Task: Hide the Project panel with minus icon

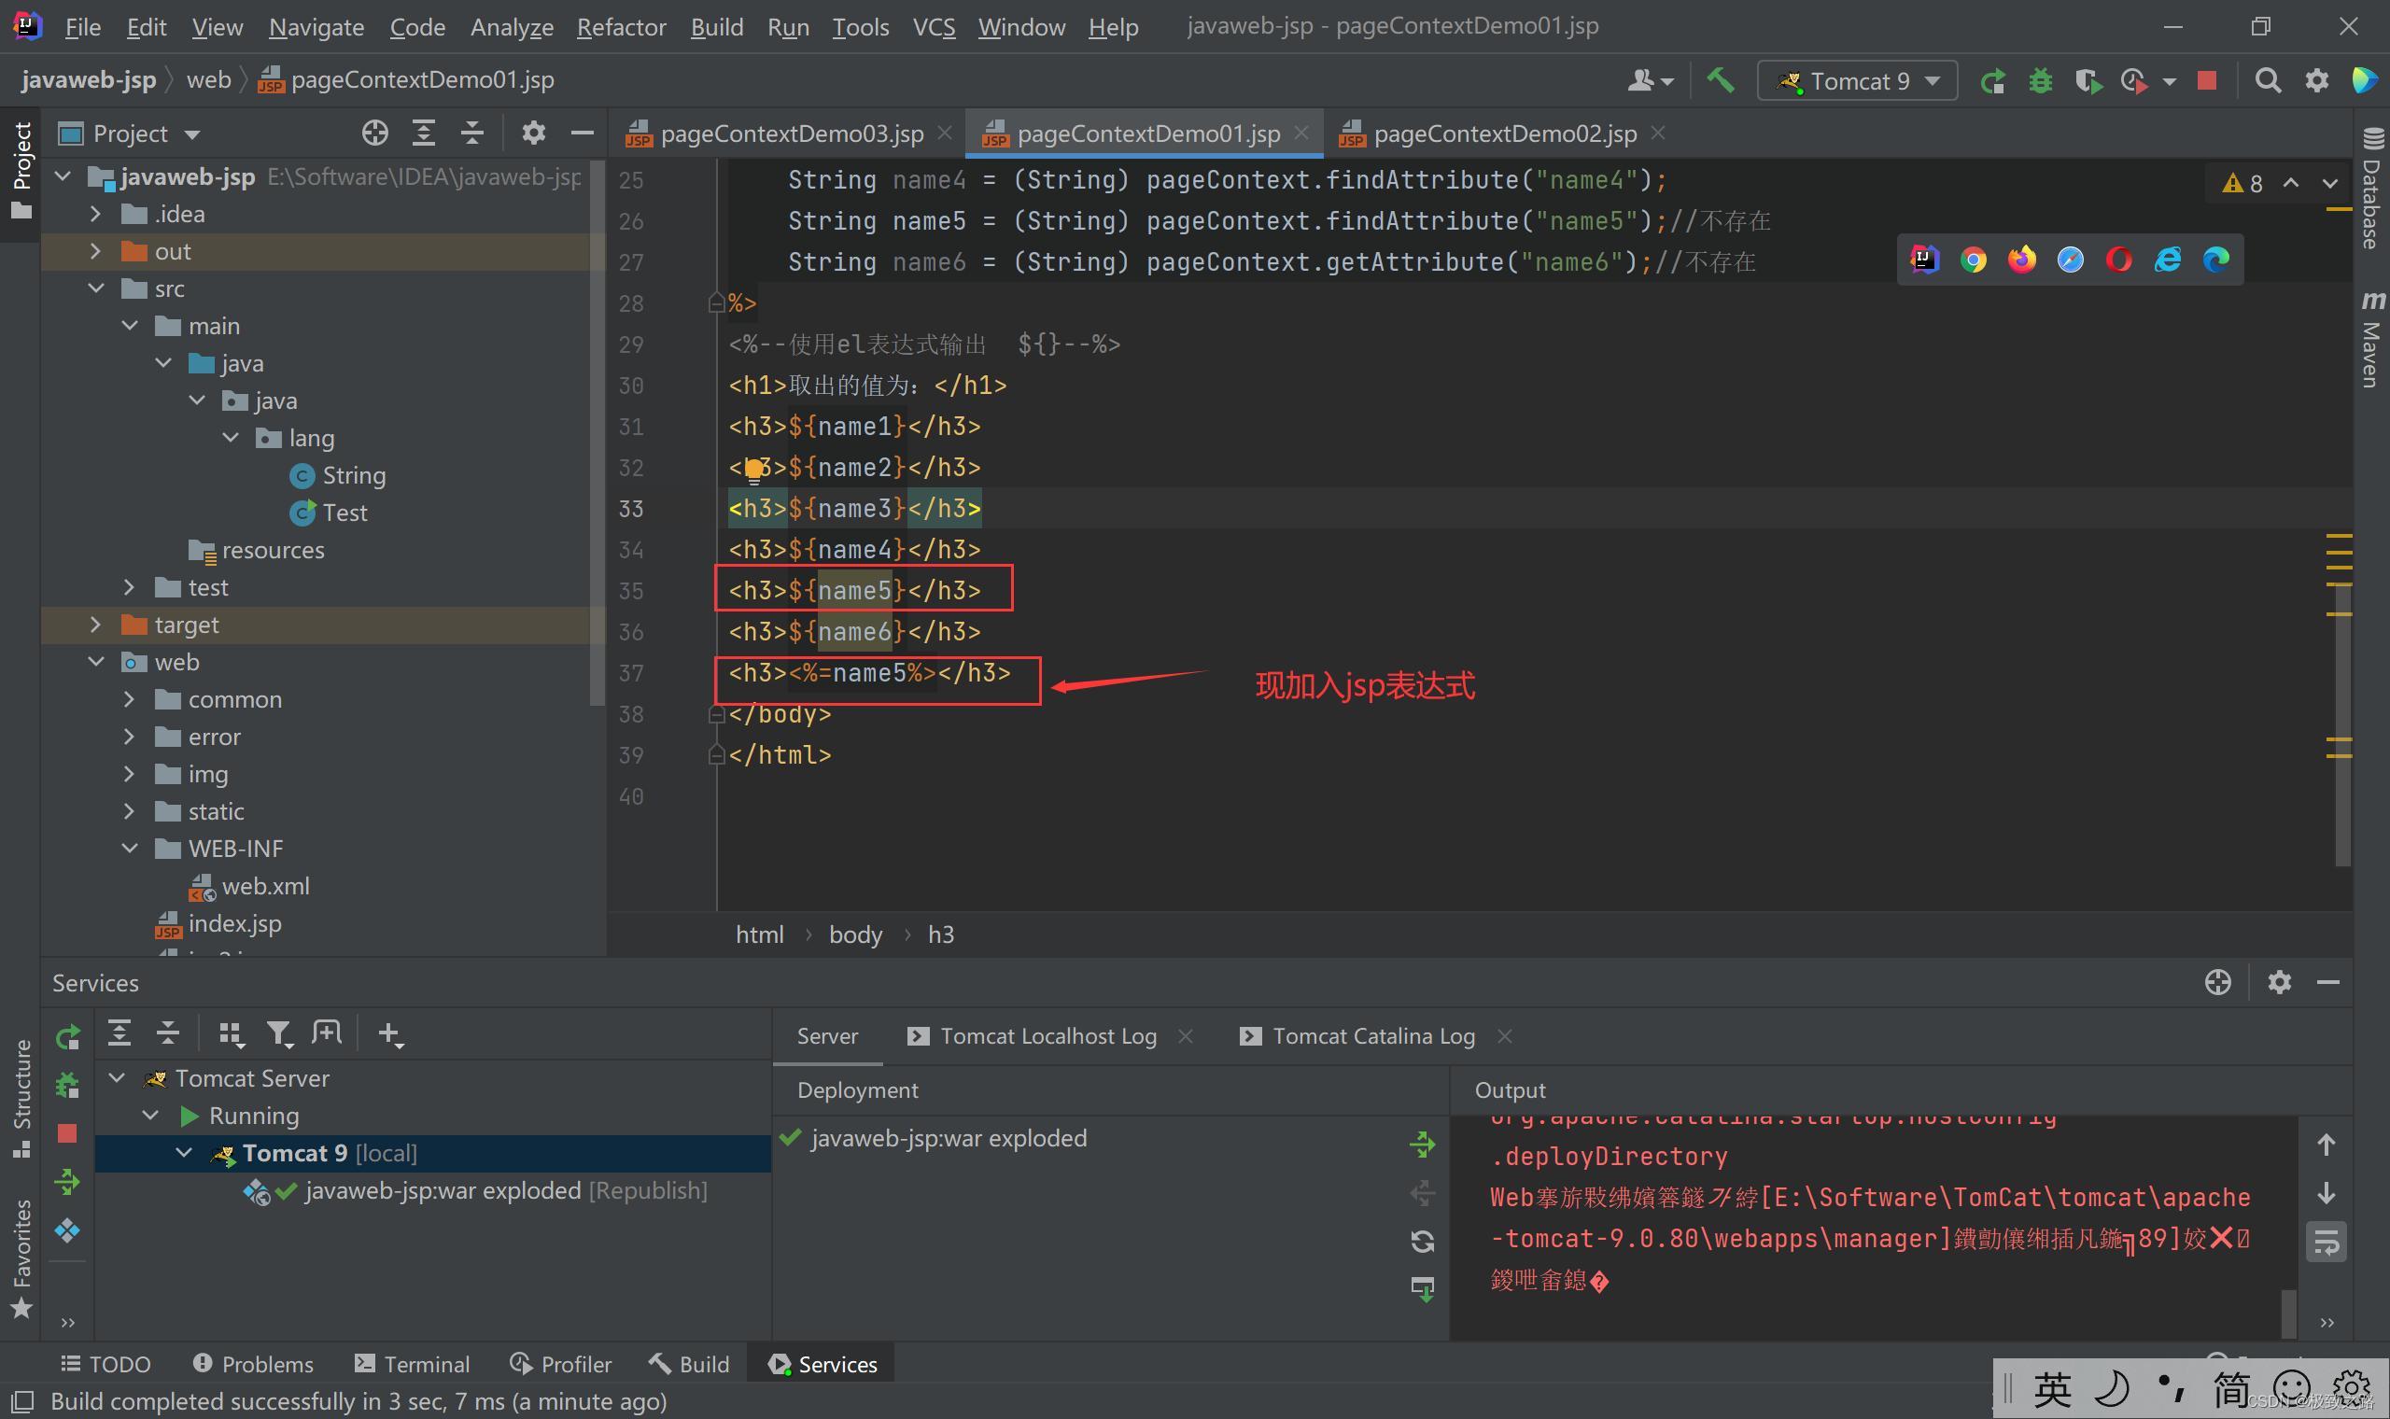Action: [x=583, y=133]
